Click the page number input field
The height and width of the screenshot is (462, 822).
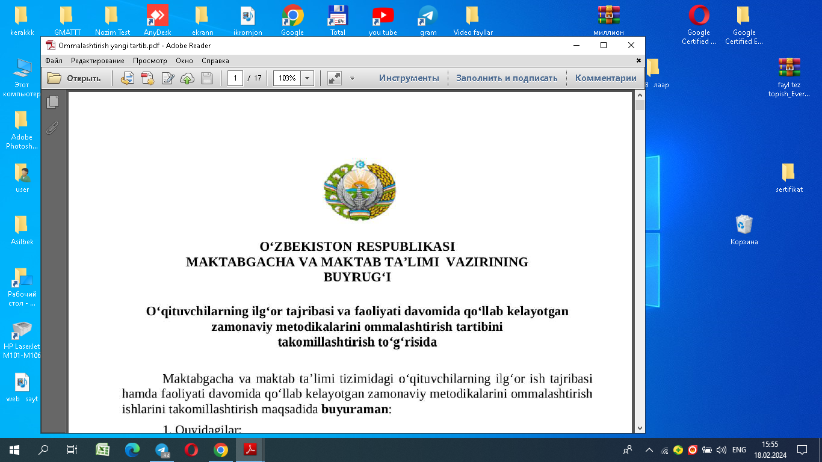click(x=235, y=78)
